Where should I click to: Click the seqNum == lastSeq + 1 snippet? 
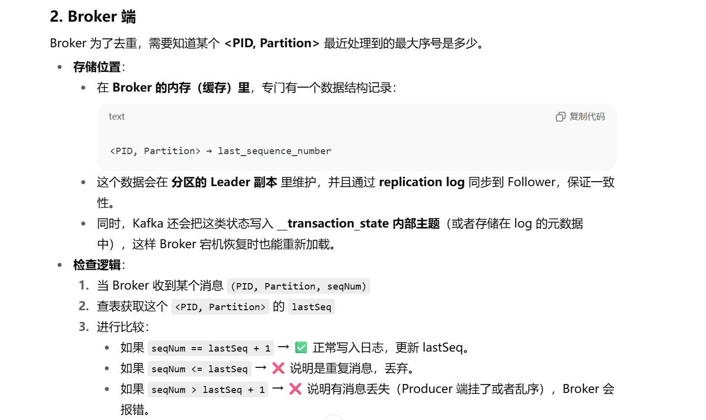[x=211, y=348]
